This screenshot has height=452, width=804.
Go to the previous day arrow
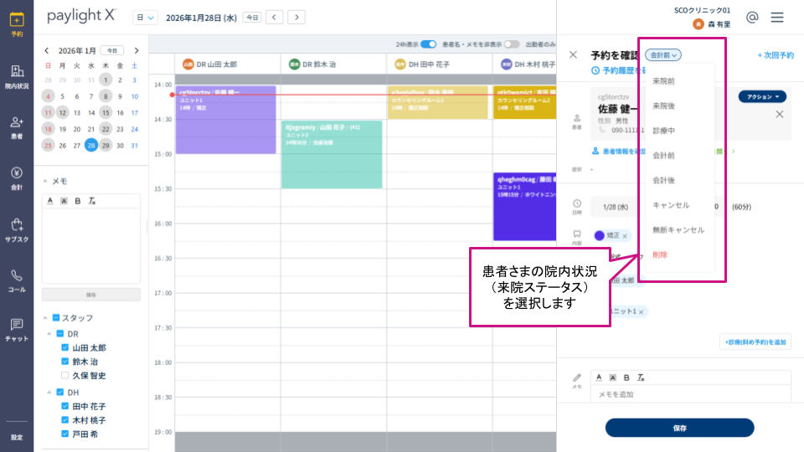pos(275,18)
